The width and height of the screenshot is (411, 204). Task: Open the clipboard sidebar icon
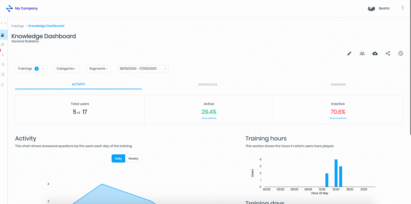3,74
